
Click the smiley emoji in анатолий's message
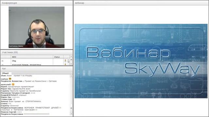tap(13, 84)
